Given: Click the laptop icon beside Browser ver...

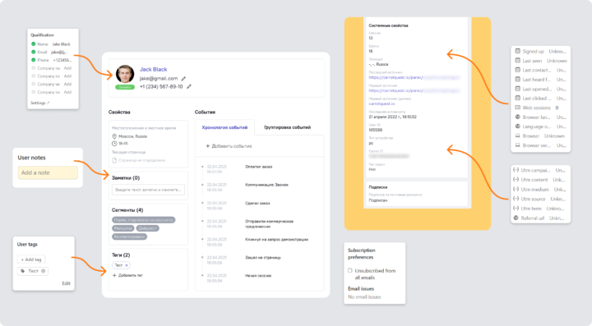Looking at the screenshot, I should pyautogui.click(x=518, y=145).
